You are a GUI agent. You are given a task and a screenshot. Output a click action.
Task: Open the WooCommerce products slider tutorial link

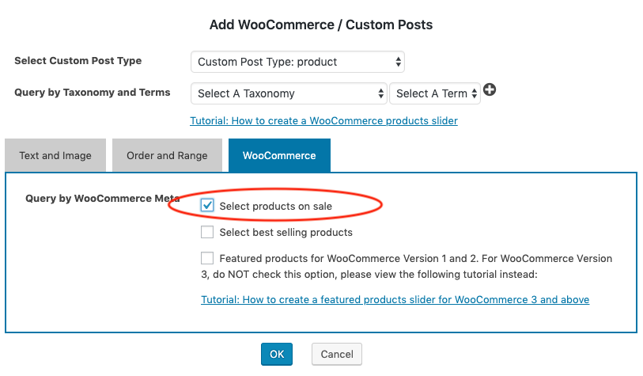(x=323, y=121)
